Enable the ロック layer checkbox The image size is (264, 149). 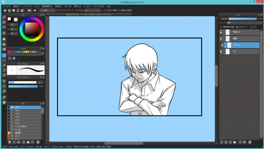tap(251, 27)
